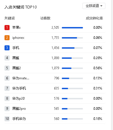Click the gray rank 4 badge

pyautogui.click(x=7, y=58)
